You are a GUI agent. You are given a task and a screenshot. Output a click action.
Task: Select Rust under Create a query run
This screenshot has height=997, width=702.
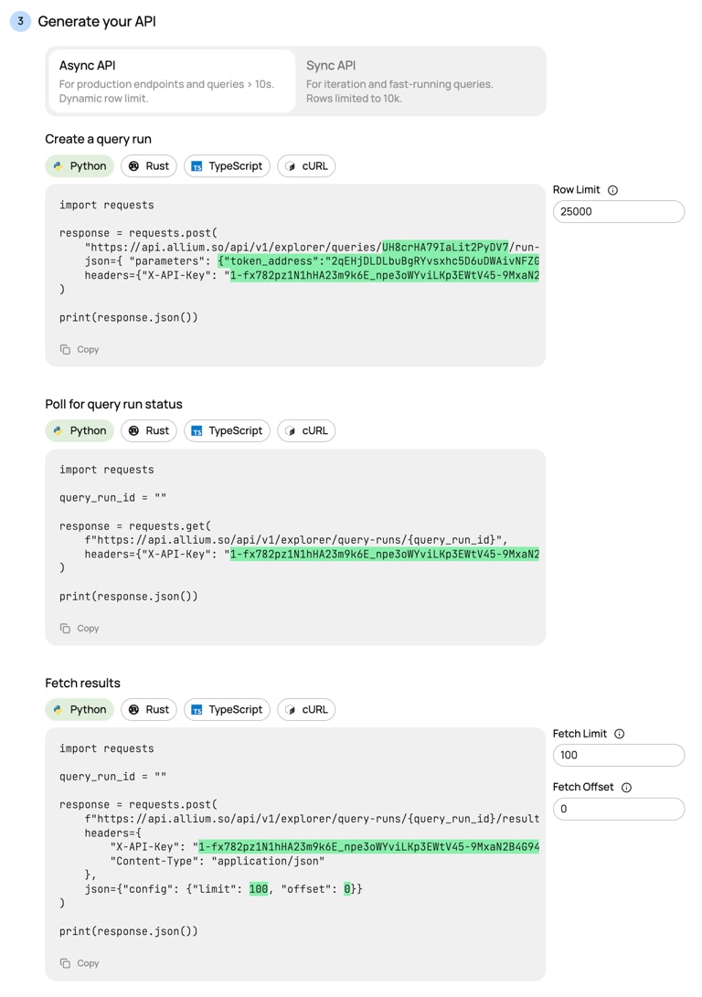click(x=149, y=166)
